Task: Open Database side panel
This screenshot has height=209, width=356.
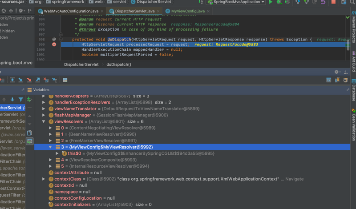Action: click(353, 90)
